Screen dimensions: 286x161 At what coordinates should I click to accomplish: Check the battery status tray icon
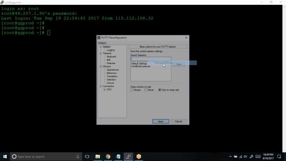click(x=236, y=157)
